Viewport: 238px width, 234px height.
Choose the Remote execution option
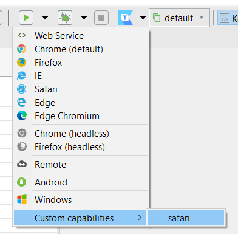pos(81,165)
